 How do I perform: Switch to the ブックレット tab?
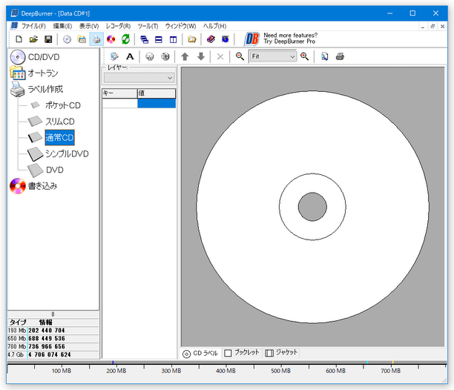pyautogui.click(x=242, y=353)
